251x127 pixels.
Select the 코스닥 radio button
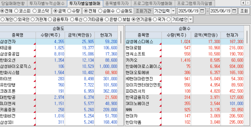tap(35, 11)
